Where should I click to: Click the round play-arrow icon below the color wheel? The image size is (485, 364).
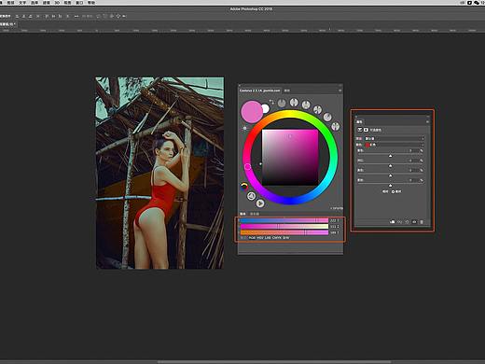tap(260, 203)
